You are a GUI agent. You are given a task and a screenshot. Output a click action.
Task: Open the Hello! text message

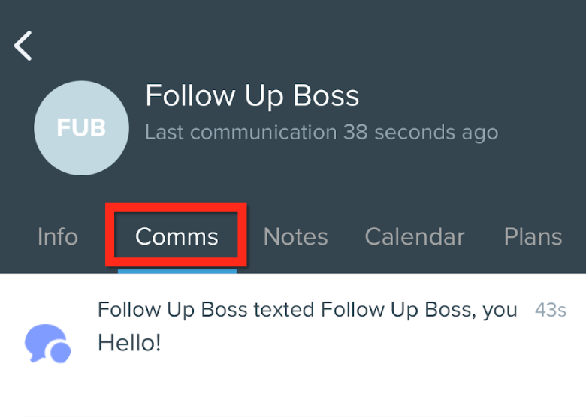pos(129,343)
